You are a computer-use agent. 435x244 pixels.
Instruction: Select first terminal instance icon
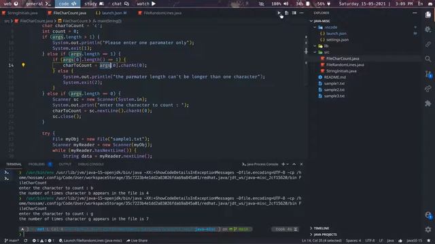click(6, 172)
